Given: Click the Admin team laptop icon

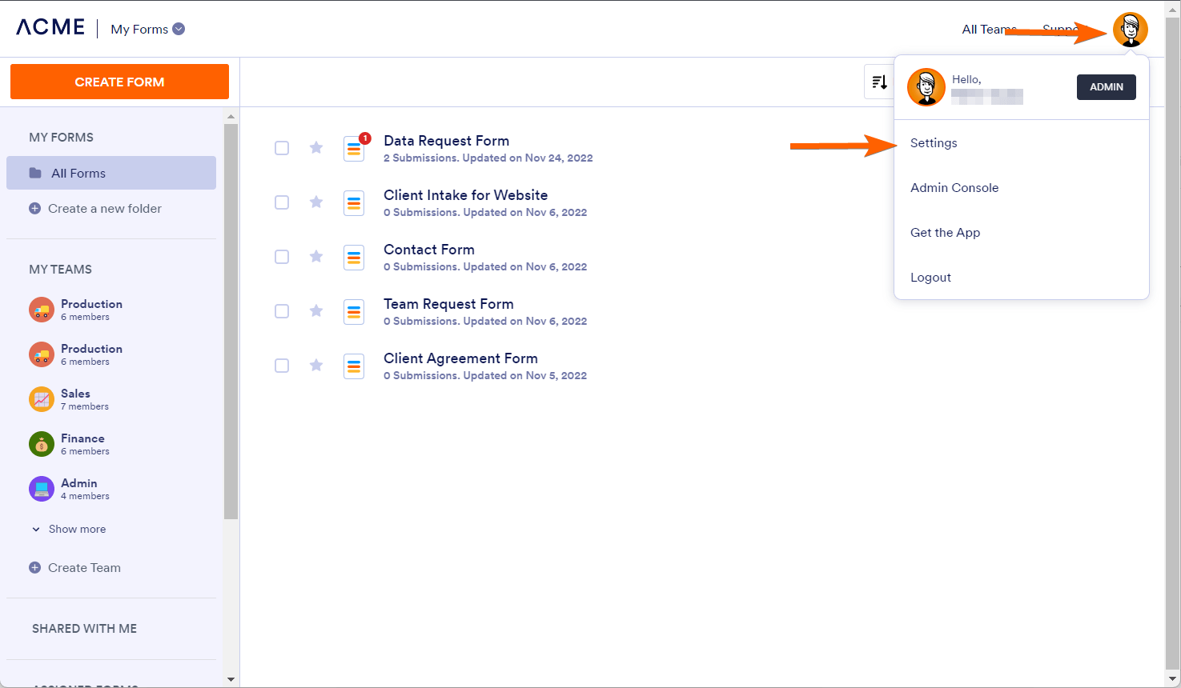Looking at the screenshot, I should pyautogui.click(x=42, y=489).
